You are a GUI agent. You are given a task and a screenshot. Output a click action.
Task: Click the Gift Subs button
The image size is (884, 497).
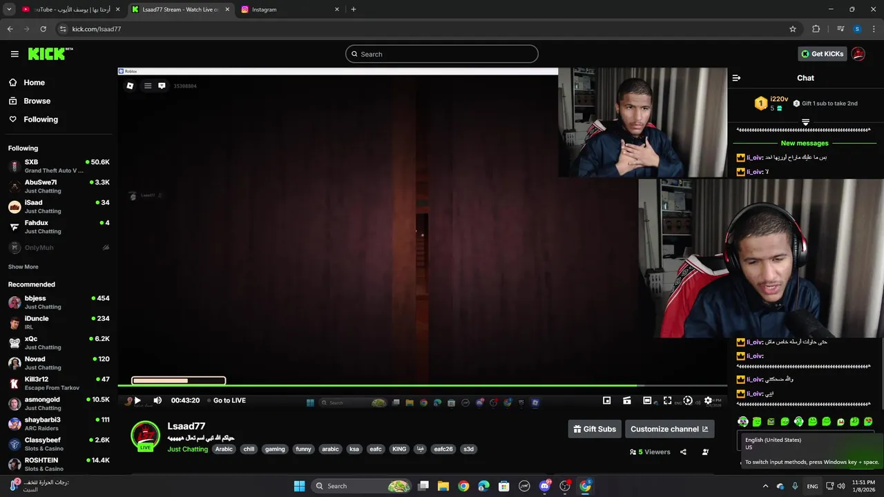[x=595, y=429]
